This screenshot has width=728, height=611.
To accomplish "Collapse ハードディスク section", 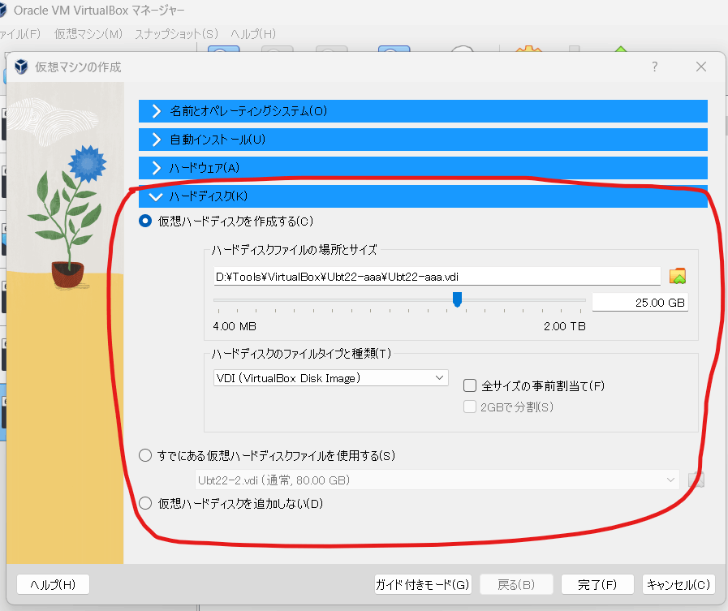I will [x=423, y=196].
